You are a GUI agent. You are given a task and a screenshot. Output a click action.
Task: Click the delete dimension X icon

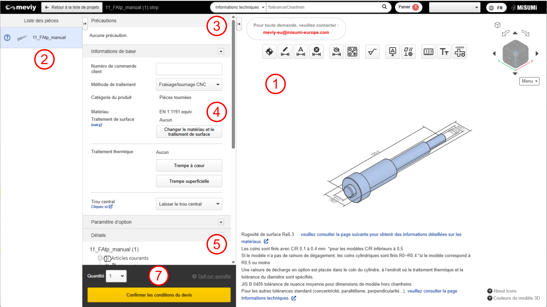(x=317, y=52)
